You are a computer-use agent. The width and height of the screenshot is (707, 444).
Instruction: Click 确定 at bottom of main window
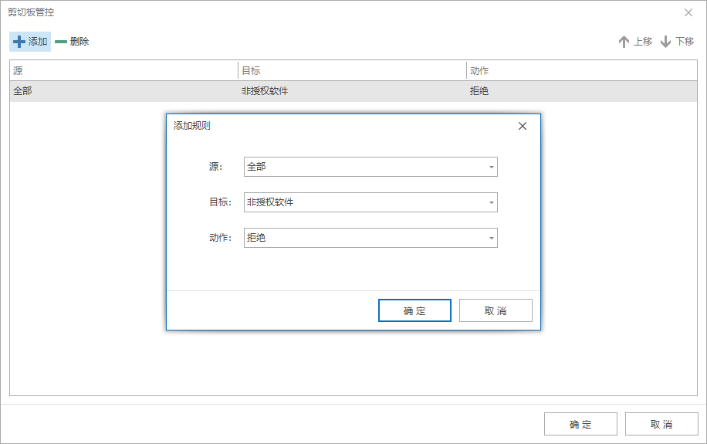(x=580, y=424)
